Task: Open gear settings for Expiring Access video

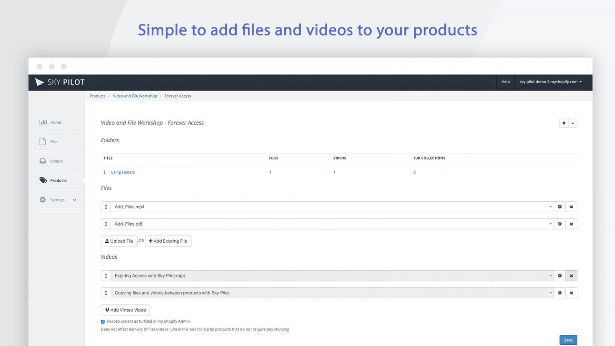Action: coord(560,276)
